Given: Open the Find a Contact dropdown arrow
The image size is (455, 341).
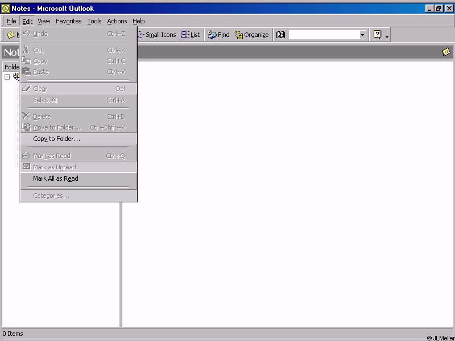Looking at the screenshot, I should click(x=362, y=35).
